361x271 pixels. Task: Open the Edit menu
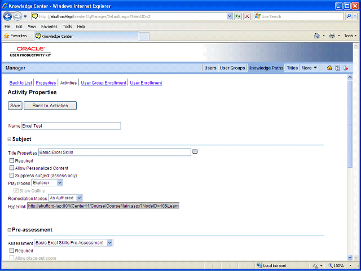click(19, 27)
